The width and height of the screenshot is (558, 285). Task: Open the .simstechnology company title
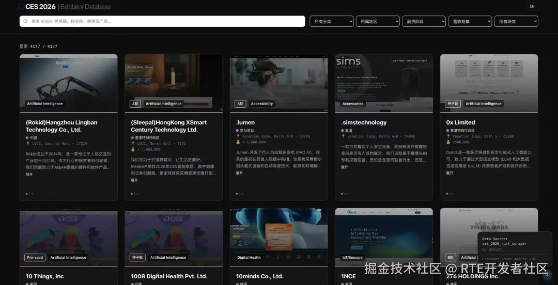tap(364, 123)
